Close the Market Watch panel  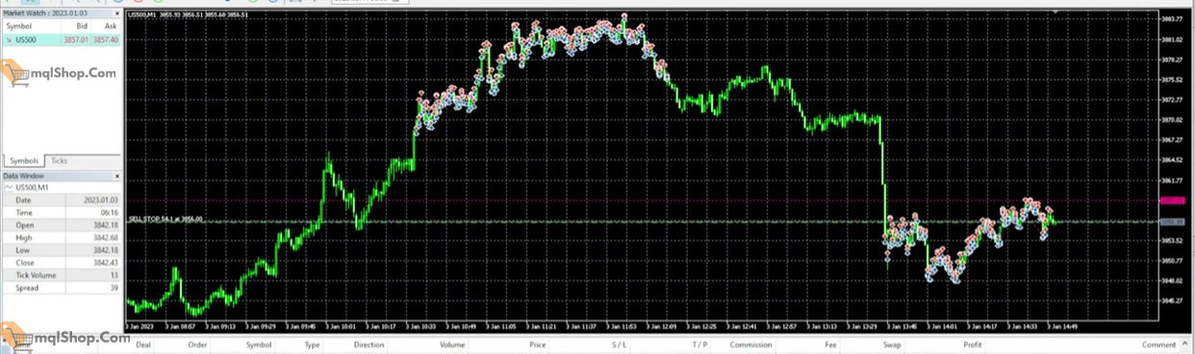(x=116, y=13)
